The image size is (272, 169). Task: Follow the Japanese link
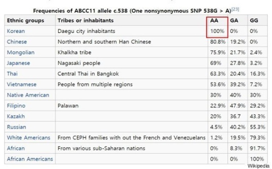pyautogui.click(x=18, y=63)
